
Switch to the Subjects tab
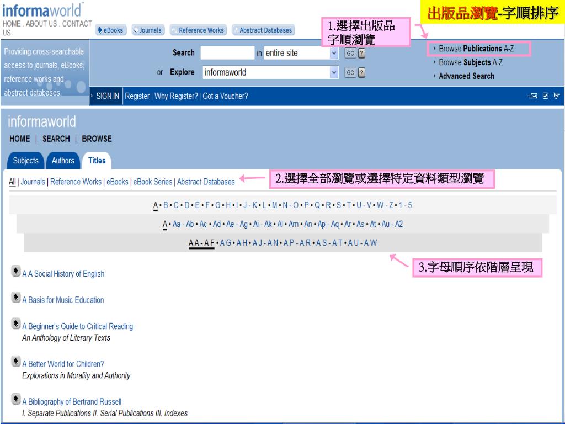[x=25, y=161]
